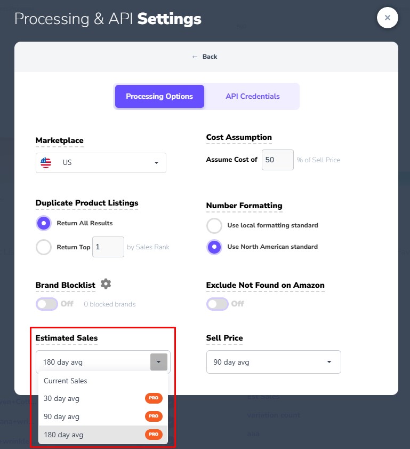Open the Sell Price dropdown
The image size is (410, 449).
pos(273,362)
